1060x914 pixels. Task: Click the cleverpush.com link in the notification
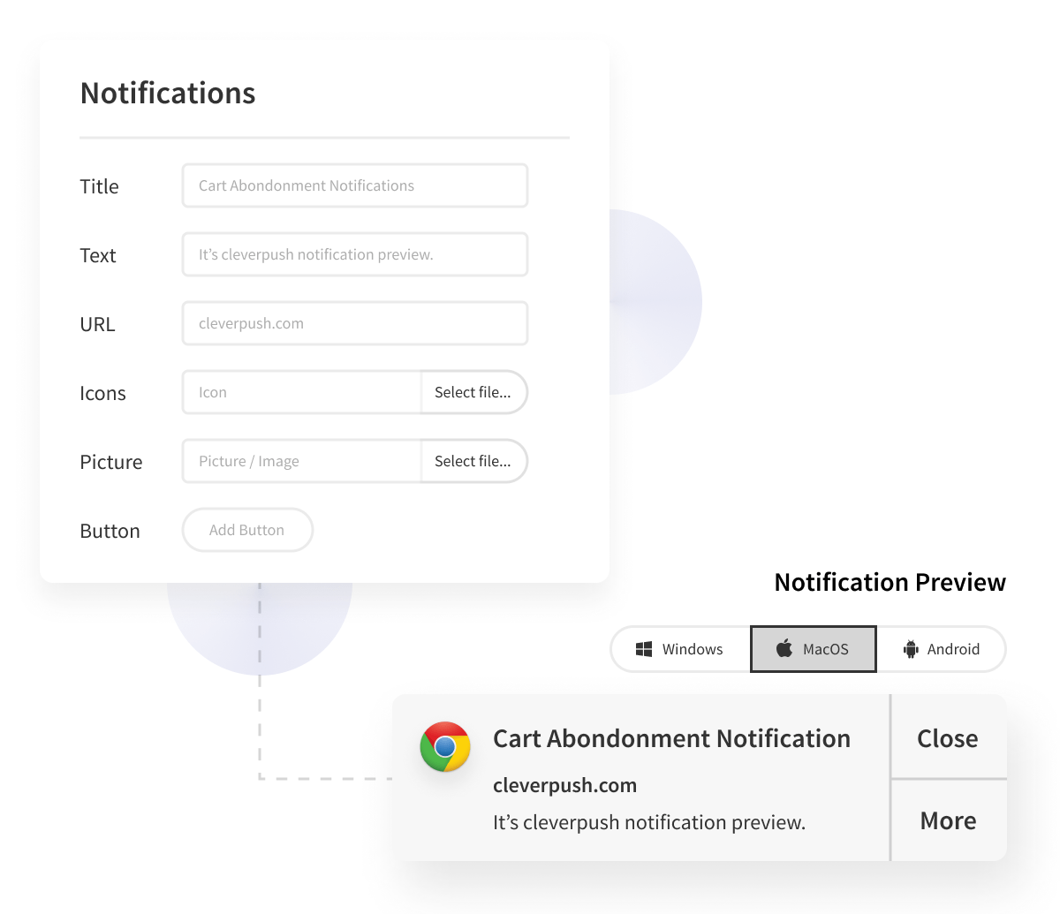point(564,785)
